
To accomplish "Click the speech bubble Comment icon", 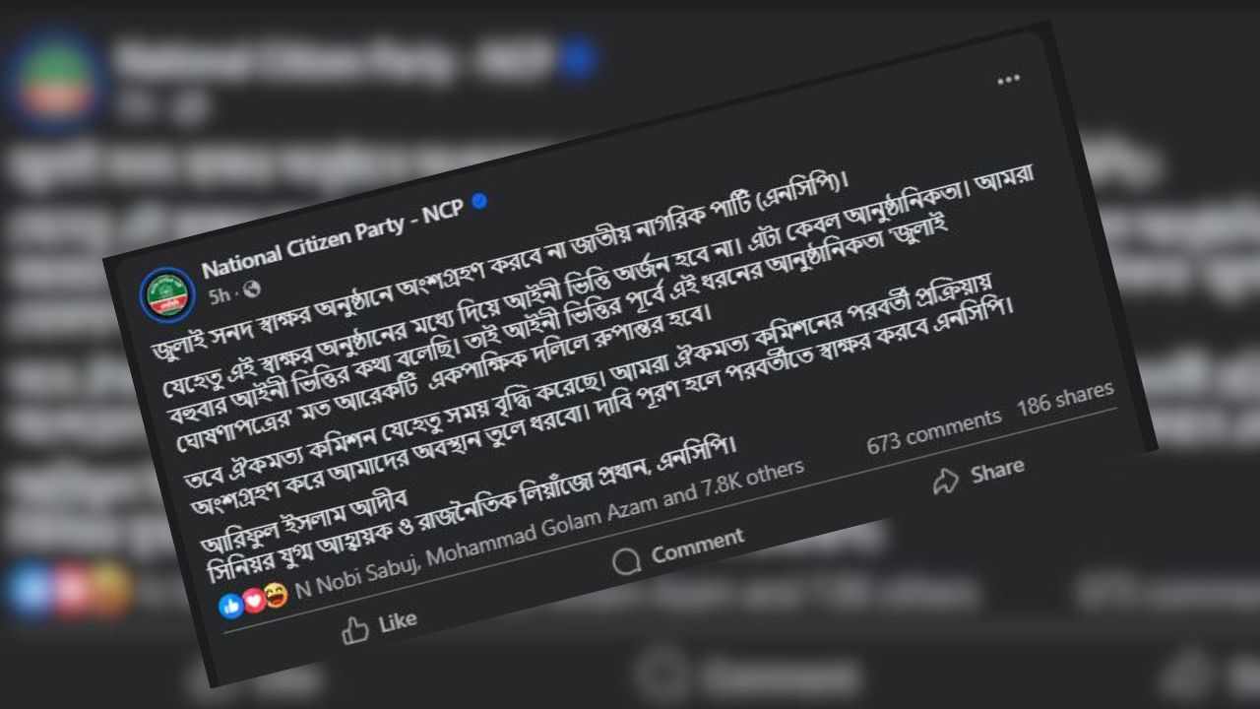I will tap(627, 561).
